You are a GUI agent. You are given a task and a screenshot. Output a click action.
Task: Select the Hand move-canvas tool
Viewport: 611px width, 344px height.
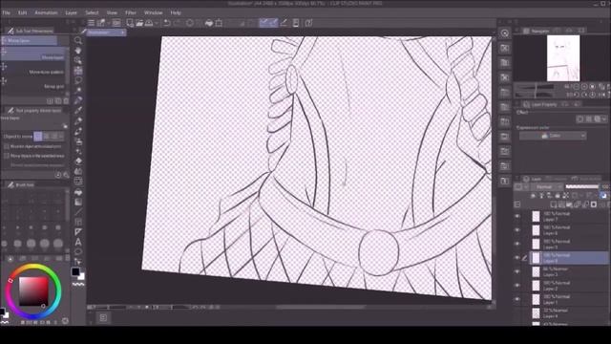point(78,51)
